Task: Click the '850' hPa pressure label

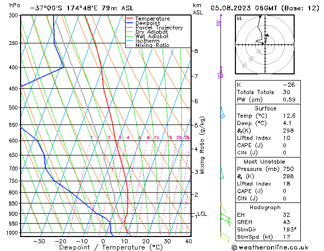Action: tap(14, 203)
